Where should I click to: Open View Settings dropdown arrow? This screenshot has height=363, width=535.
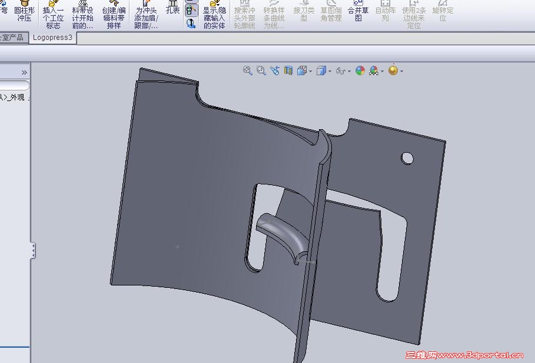pos(401,71)
